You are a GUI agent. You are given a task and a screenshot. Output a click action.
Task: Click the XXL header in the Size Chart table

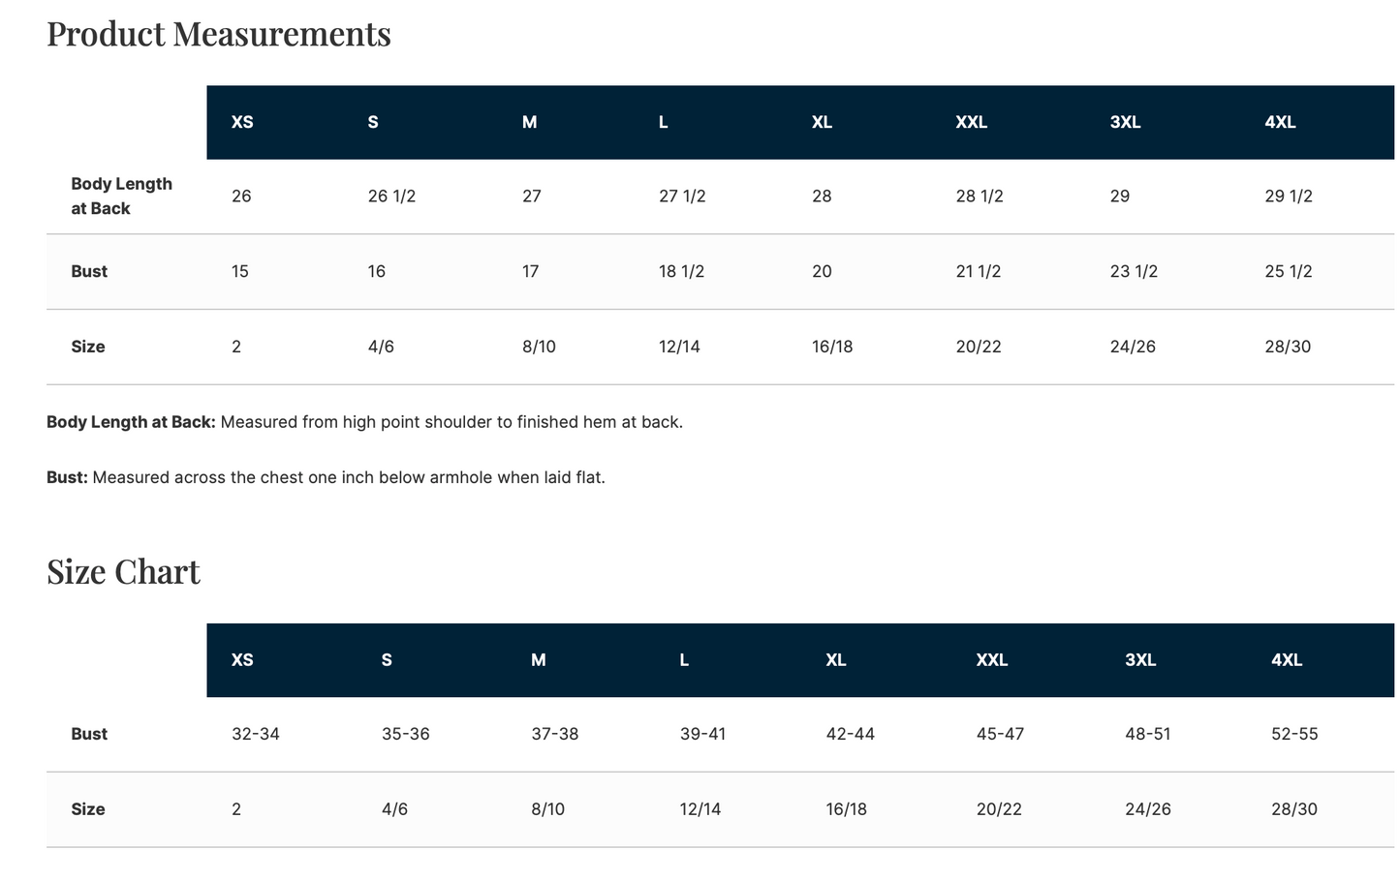pos(992,660)
